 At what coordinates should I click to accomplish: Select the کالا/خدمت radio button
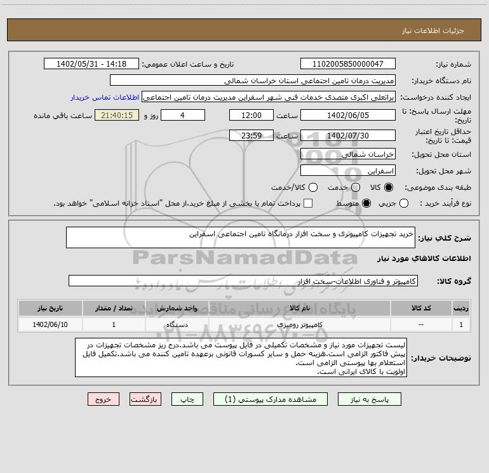click(313, 187)
